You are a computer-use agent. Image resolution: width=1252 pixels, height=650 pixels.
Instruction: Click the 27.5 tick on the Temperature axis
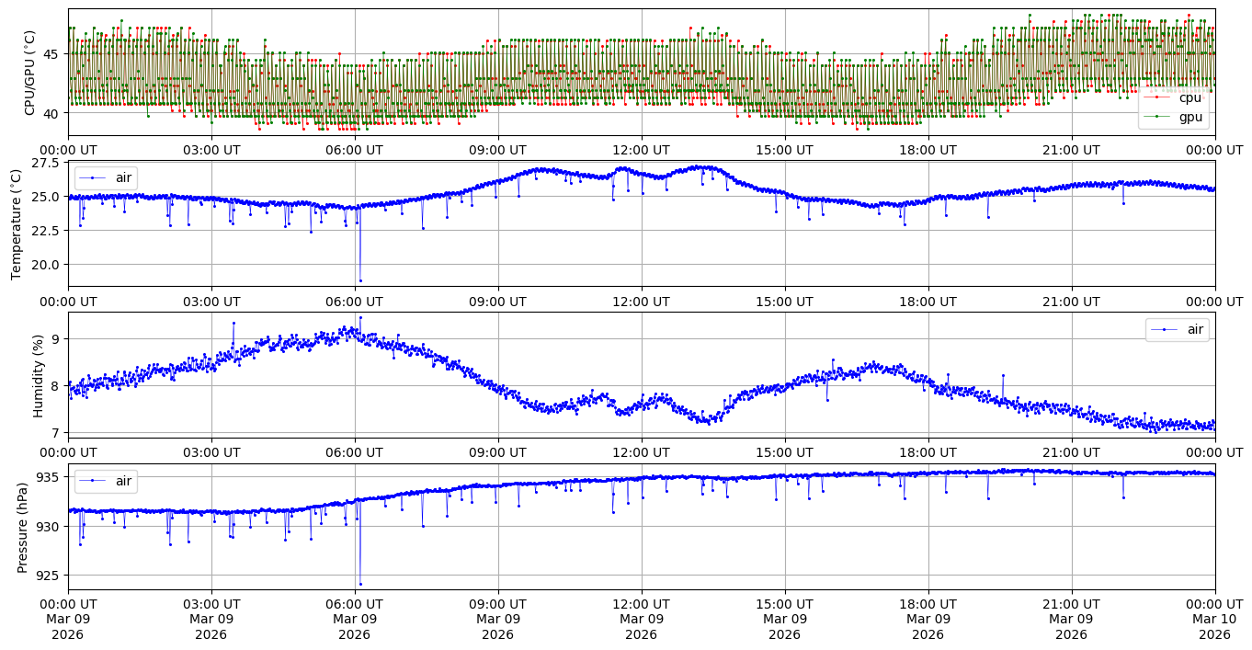[x=46, y=163]
